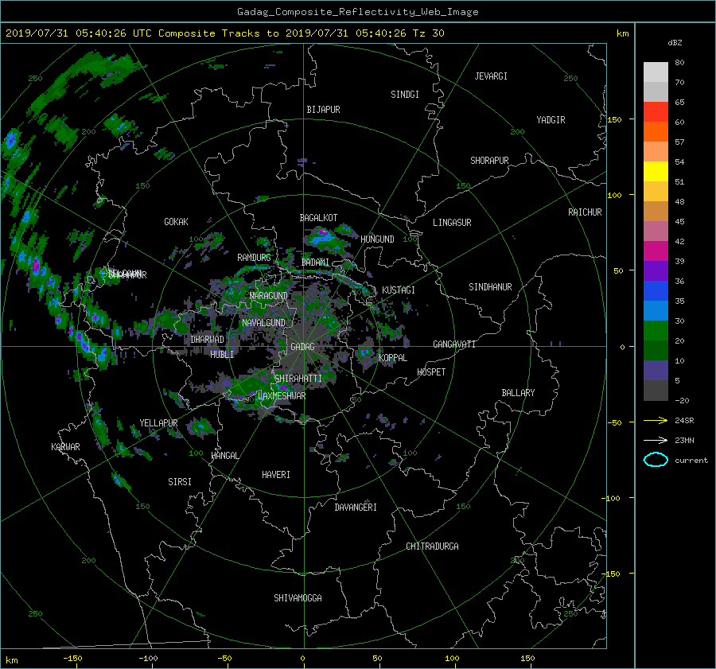Viewport: 716px width, 669px height.
Task: Click the yellow 24SR track arrow in legend
Action: [656, 420]
